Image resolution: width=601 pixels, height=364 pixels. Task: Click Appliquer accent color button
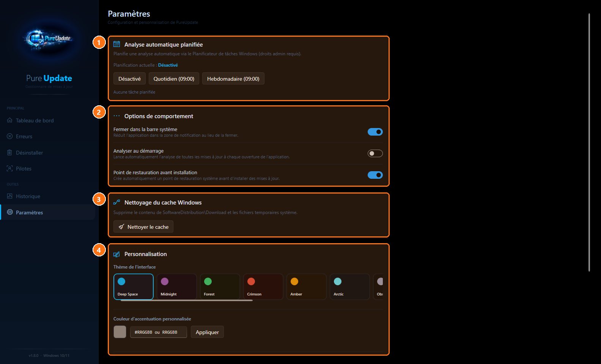(207, 332)
